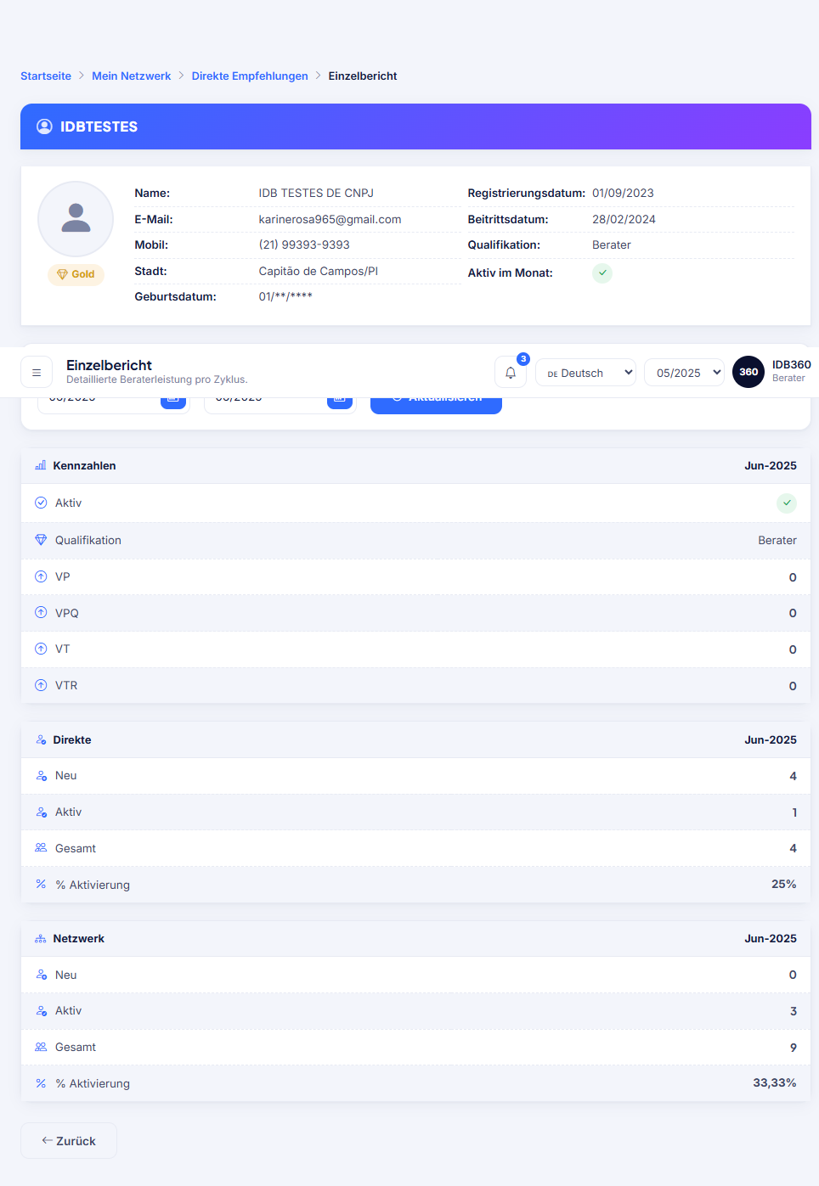Click the Zurück button
The image size is (819, 1186).
tap(69, 1140)
